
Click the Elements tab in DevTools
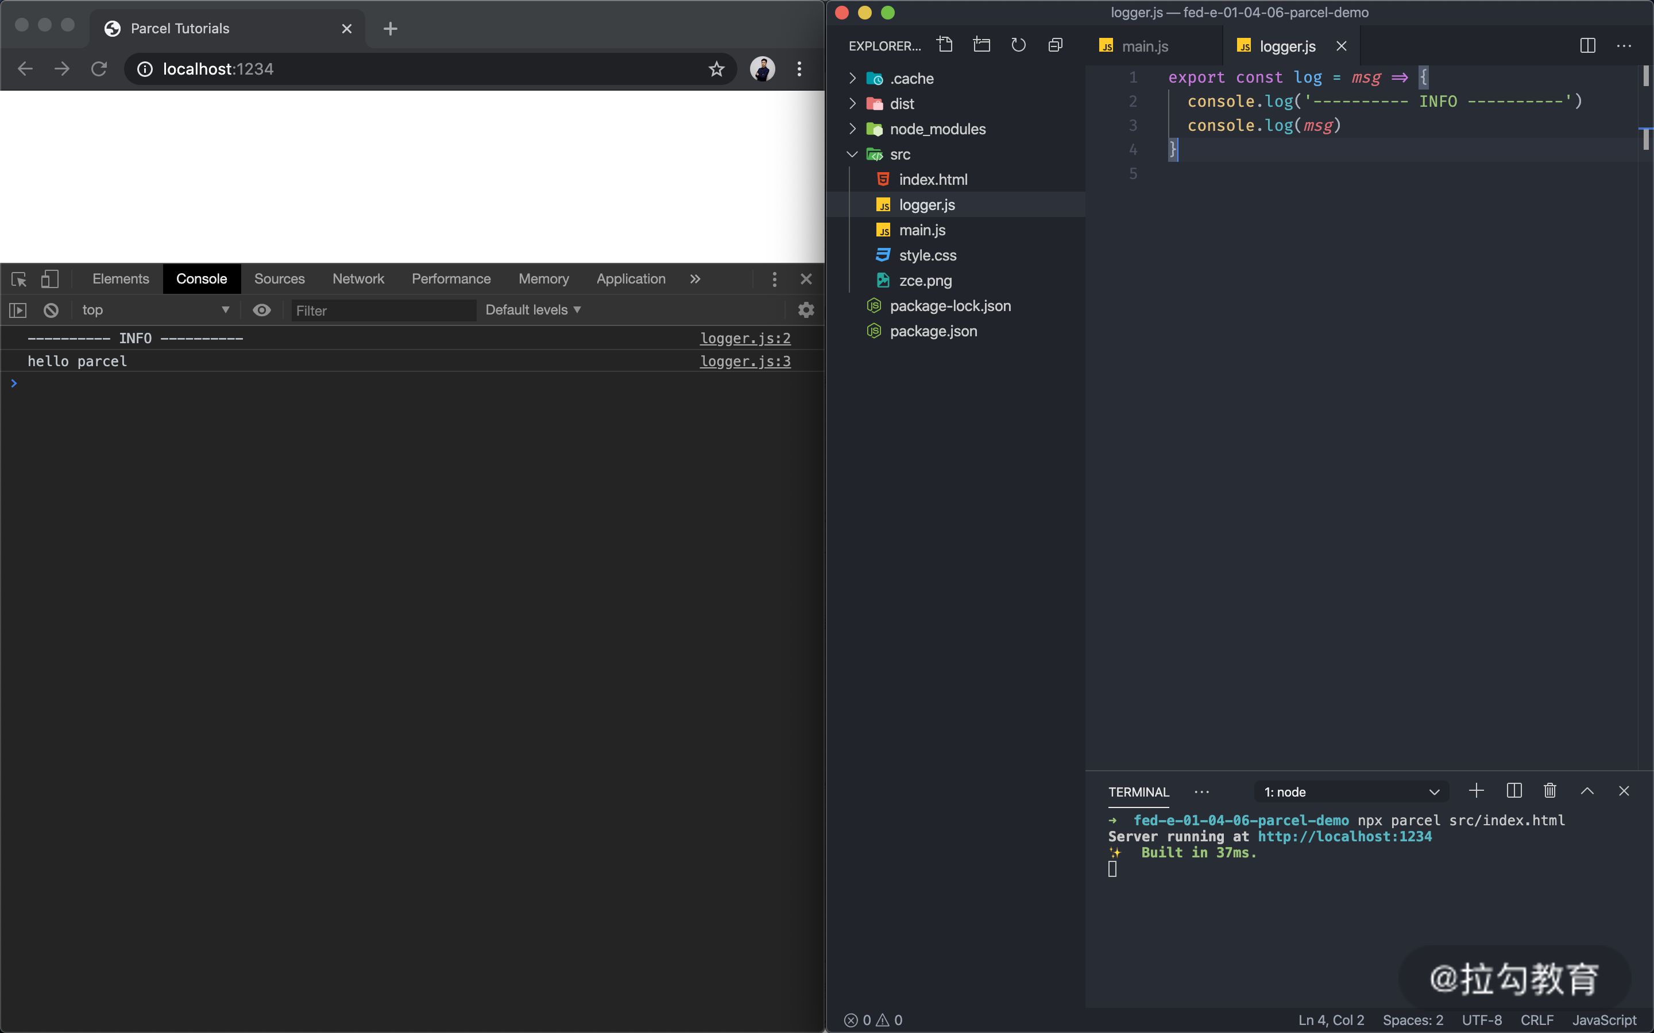[x=120, y=278]
